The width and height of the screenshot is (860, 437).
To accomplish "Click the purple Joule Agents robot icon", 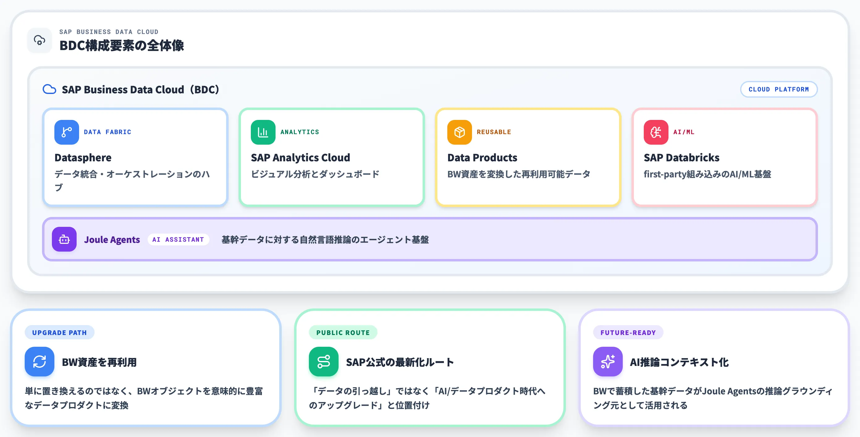I will [64, 239].
